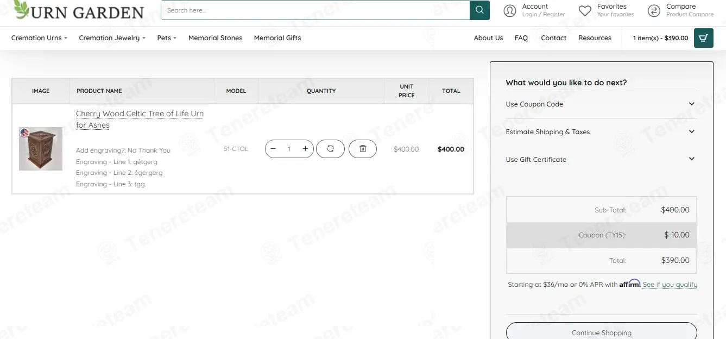Viewport: 726px width, 339px height.
Task: Click the Urn Garden logo
Action: [x=79, y=10]
